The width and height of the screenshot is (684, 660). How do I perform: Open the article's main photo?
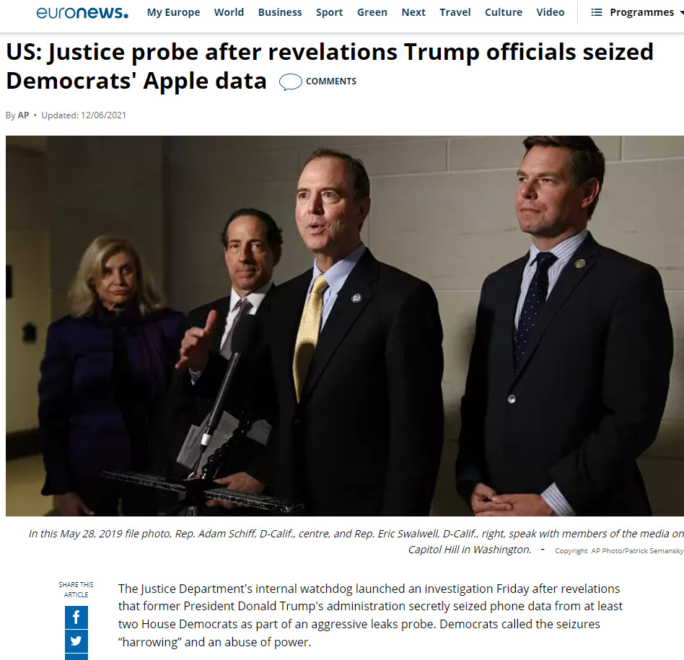345,326
